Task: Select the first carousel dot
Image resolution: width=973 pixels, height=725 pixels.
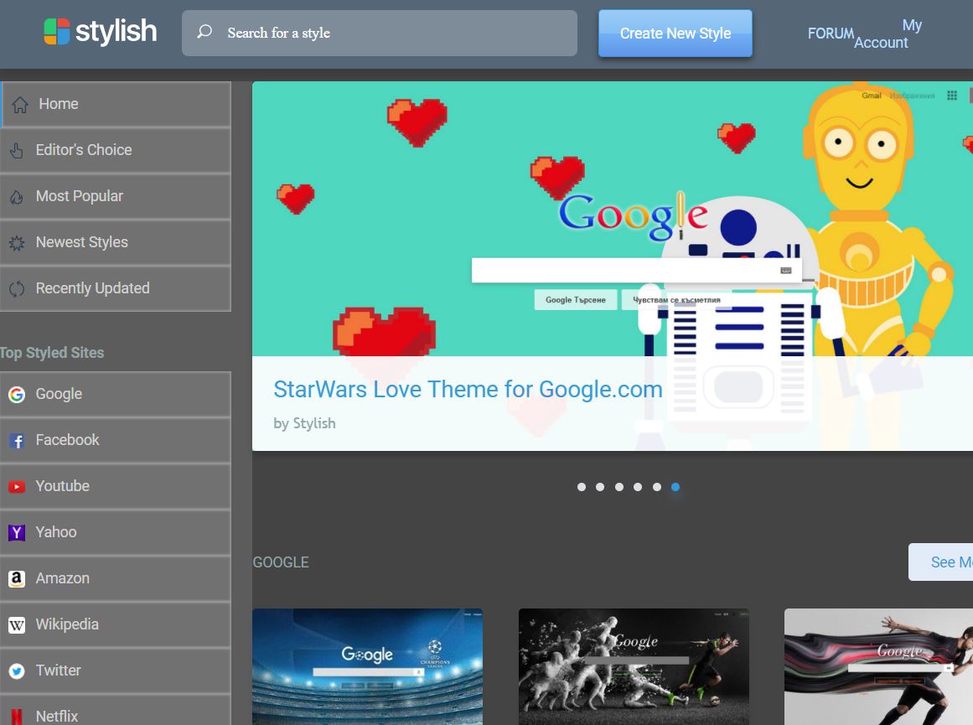Action: point(582,487)
